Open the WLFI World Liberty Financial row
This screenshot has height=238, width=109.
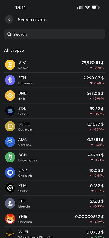pos(54,233)
